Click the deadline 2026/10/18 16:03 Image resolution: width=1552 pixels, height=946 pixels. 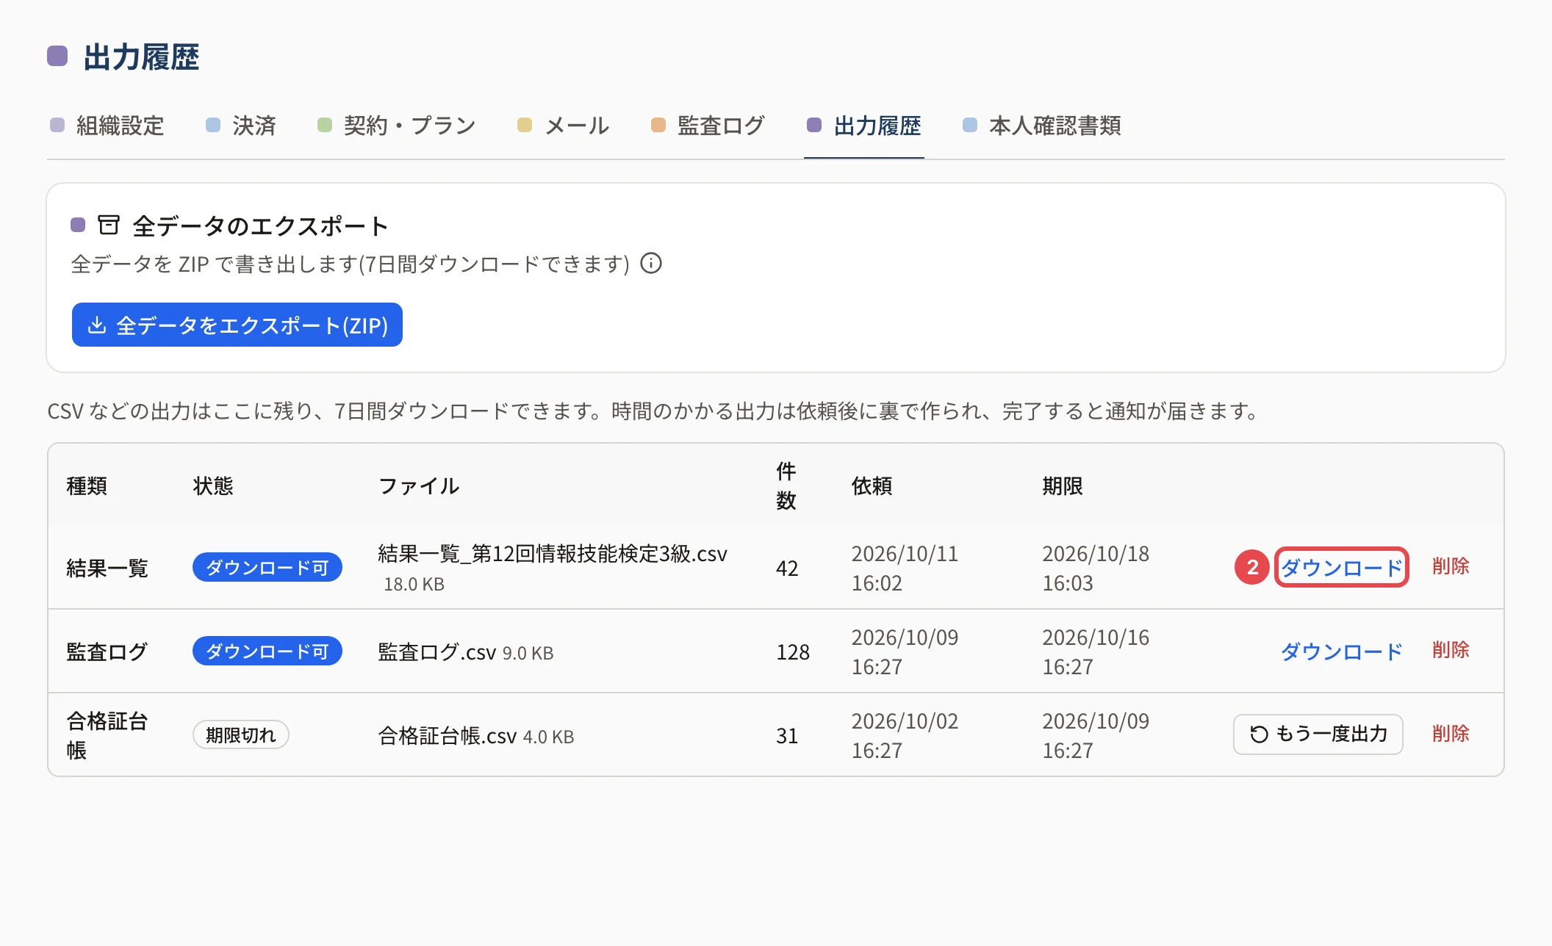click(x=1096, y=568)
